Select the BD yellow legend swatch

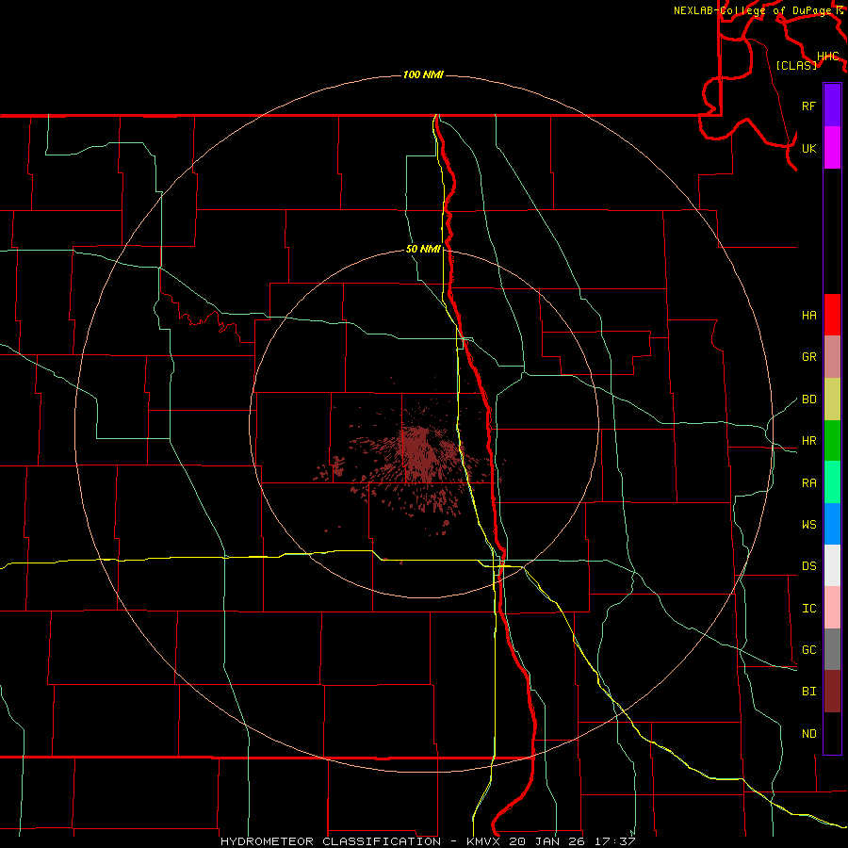(x=832, y=400)
